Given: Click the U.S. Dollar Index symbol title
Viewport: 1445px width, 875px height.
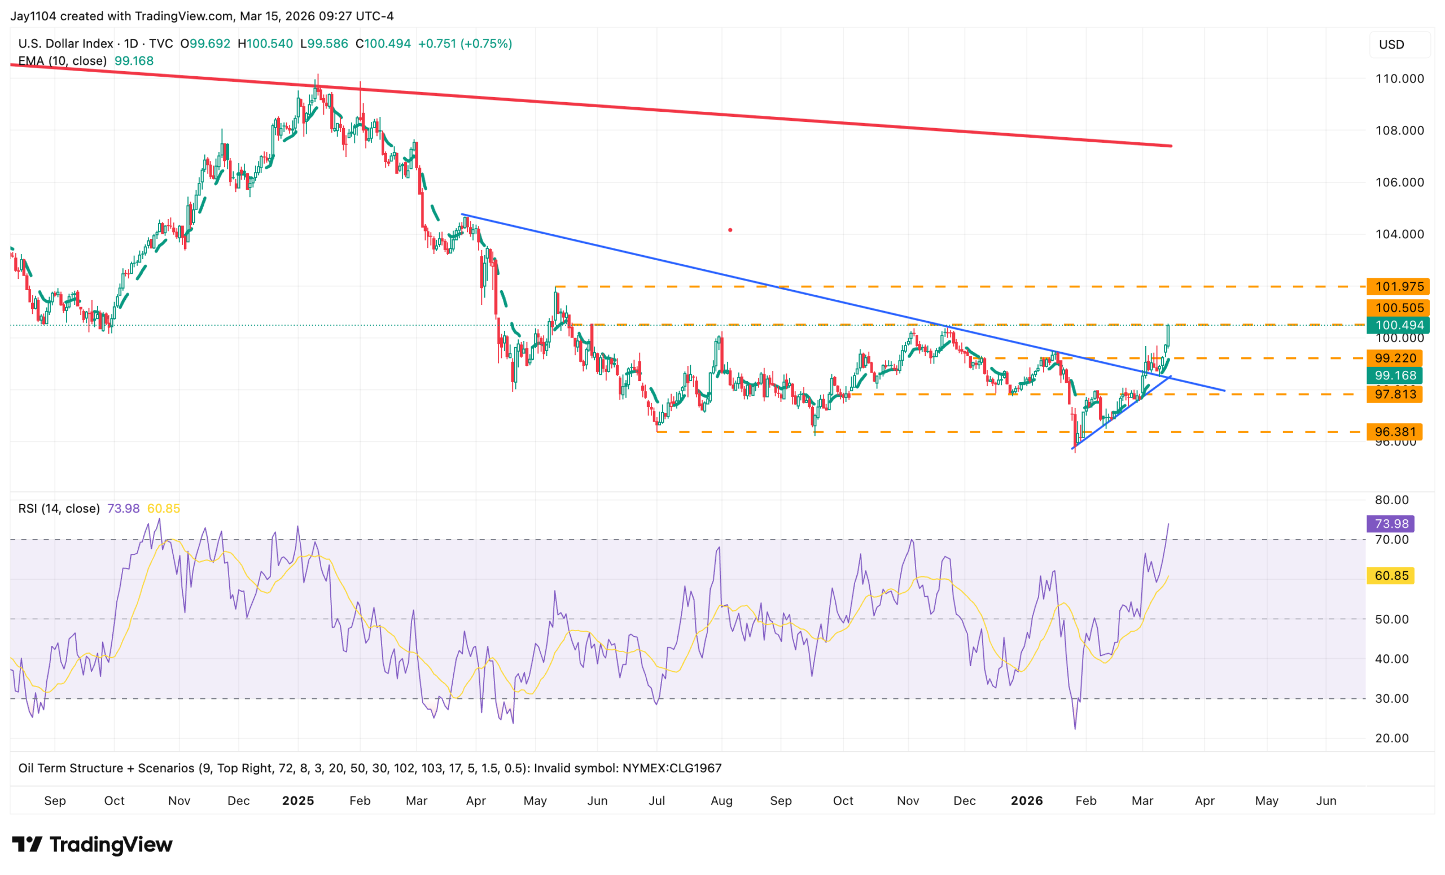Looking at the screenshot, I should (x=65, y=43).
